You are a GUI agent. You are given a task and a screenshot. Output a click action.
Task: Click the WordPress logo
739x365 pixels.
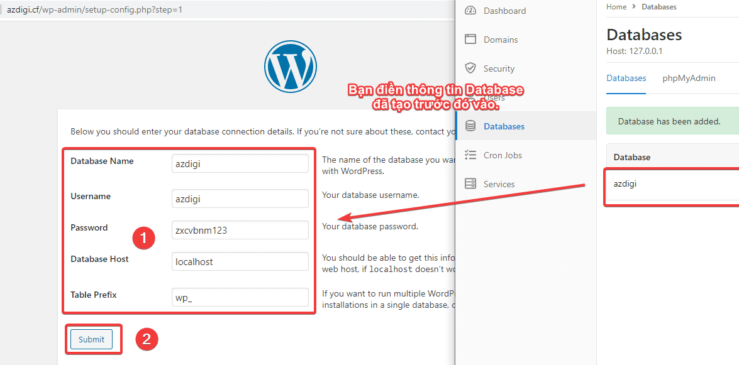(290, 65)
